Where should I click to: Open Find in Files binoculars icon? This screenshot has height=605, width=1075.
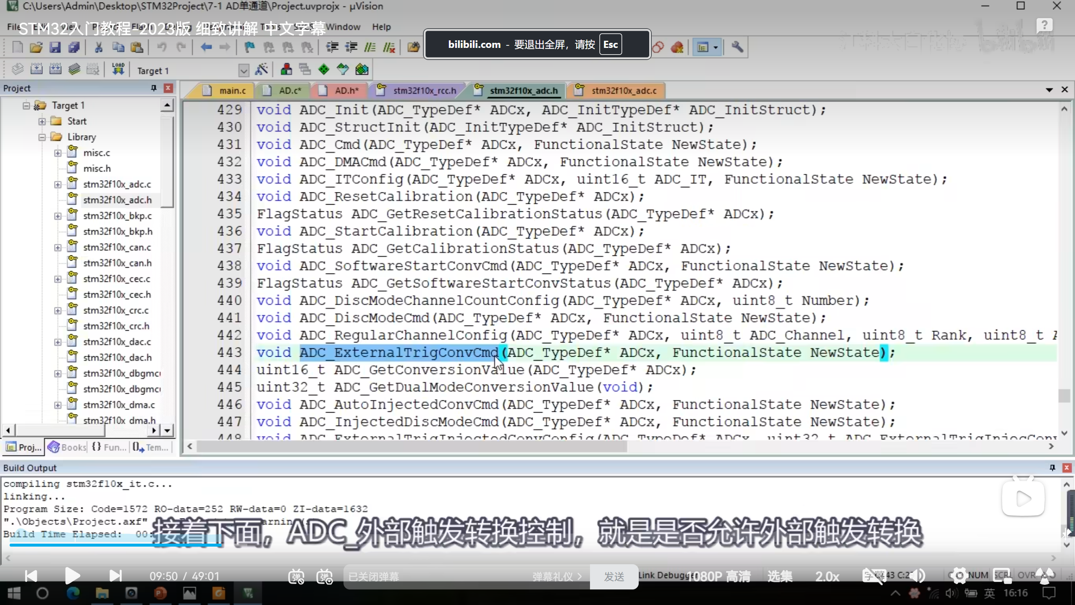coord(413,47)
